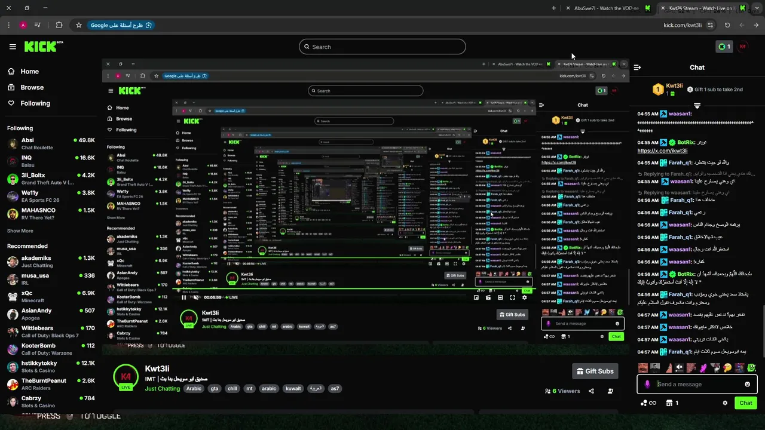Click the Gift Subs button
This screenshot has height=430, width=765.
pyautogui.click(x=595, y=371)
